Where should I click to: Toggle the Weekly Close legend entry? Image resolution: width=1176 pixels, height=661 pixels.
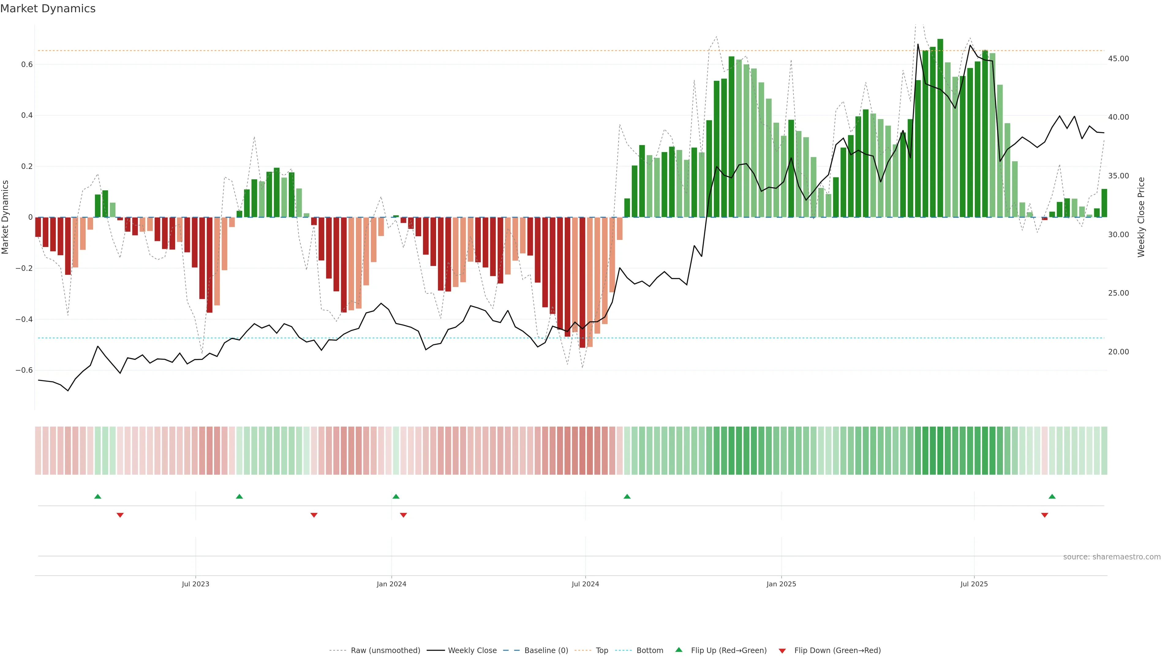[472, 650]
